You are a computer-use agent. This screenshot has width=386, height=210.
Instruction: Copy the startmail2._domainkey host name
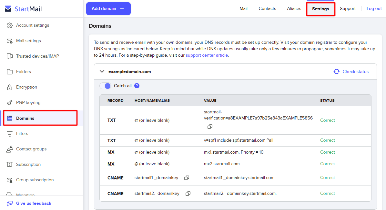188,194
